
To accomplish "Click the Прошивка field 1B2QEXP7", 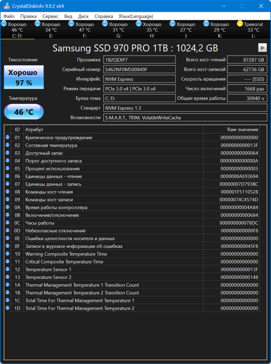I will 139,60.
